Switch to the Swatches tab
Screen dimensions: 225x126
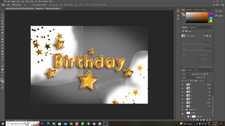tap(189, 10)
